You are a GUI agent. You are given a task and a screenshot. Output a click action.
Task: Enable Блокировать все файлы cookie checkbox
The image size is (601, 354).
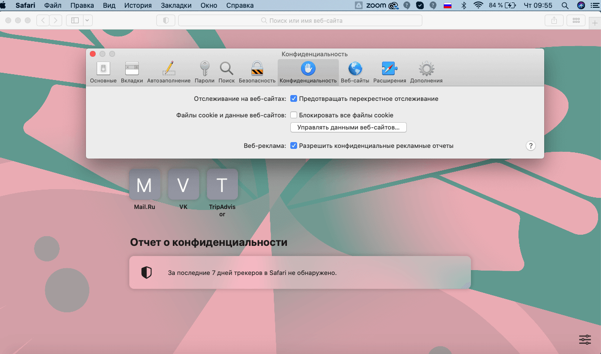294,115
